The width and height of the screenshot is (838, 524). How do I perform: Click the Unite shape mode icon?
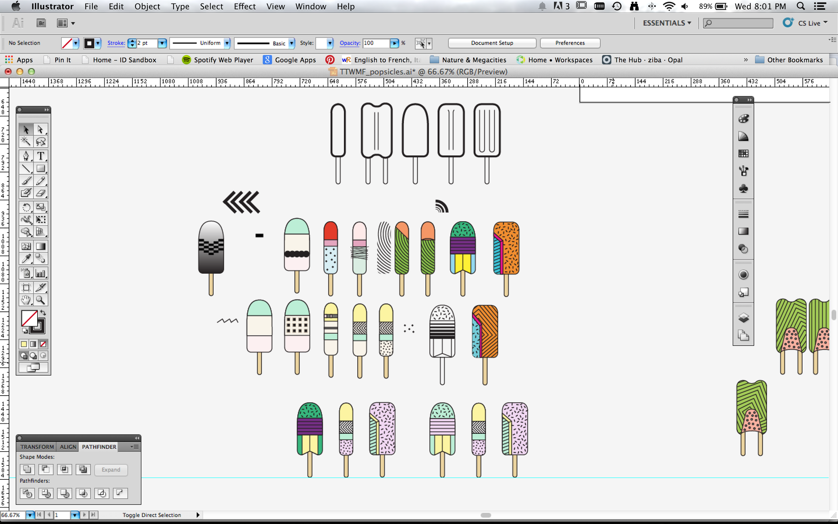27,469
